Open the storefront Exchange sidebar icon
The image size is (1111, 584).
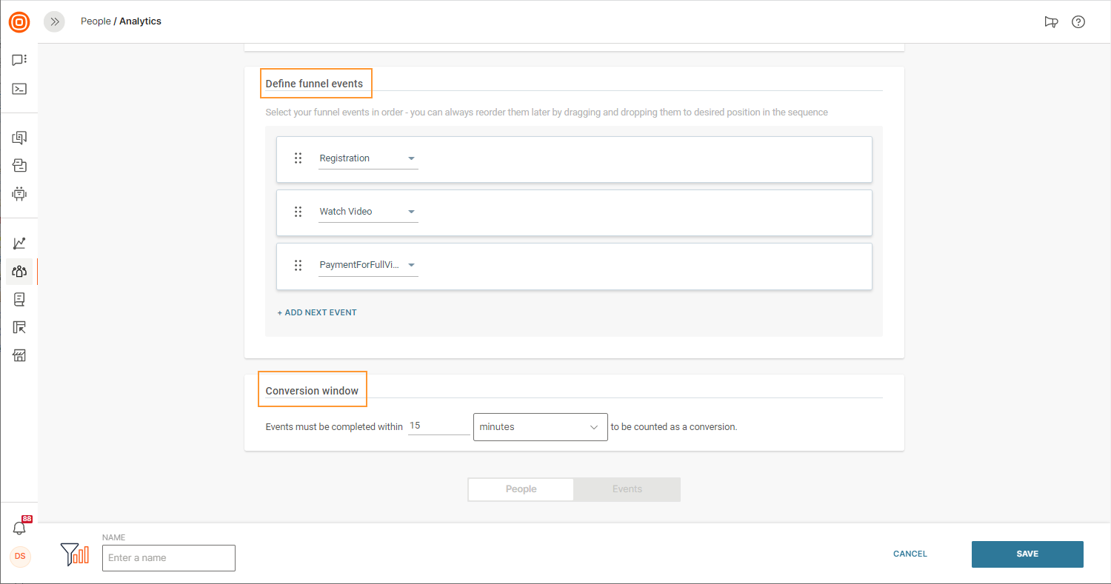coord(19,356)
